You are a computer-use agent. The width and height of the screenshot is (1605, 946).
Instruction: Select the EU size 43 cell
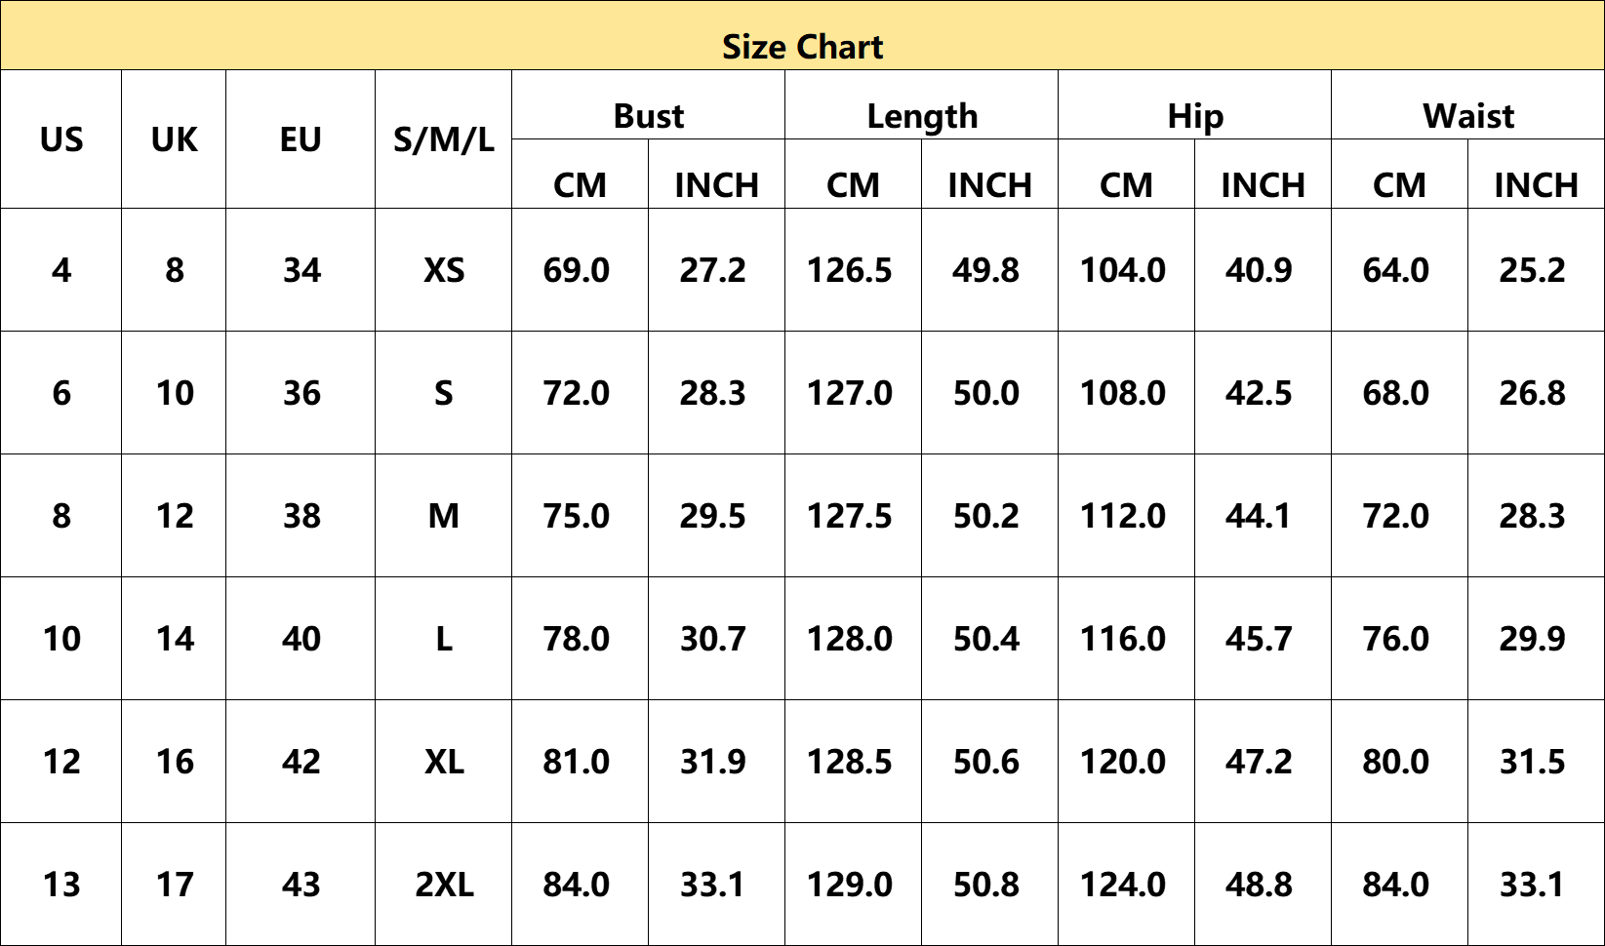coord(301,885)
